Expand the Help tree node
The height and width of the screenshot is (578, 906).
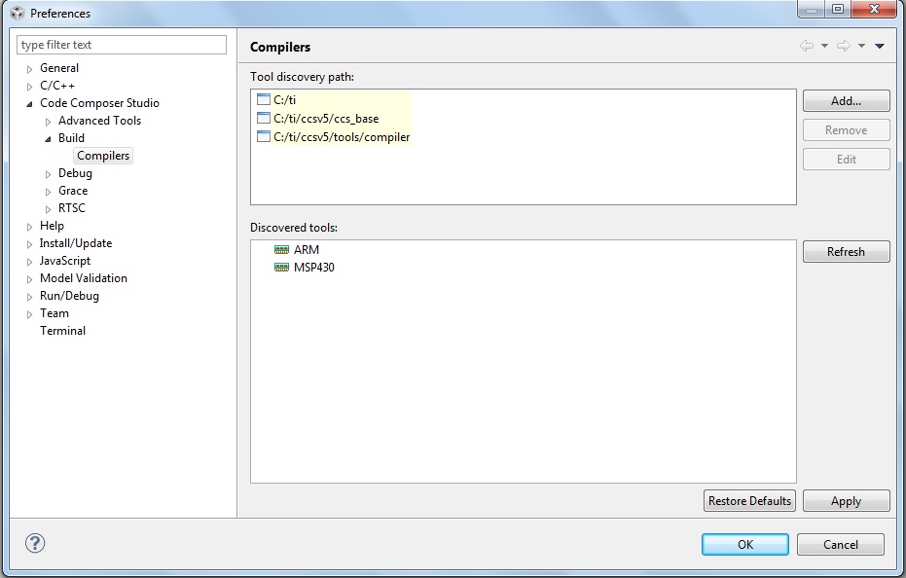coord(29,227)
